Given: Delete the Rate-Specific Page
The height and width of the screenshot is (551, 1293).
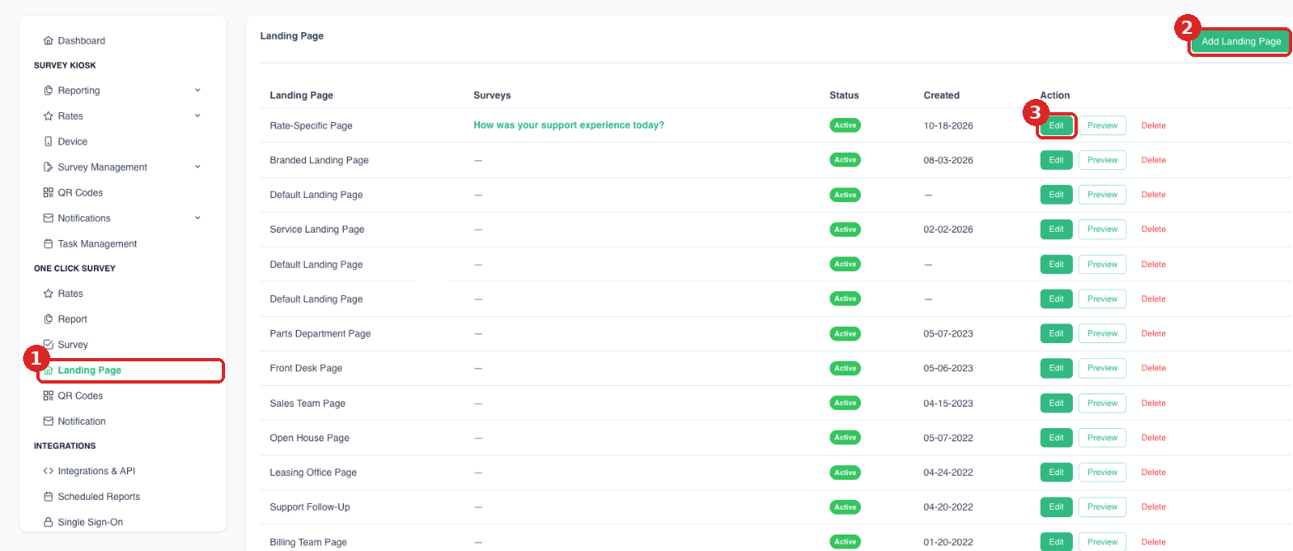Looking at the screenshot, I should (x=1153, y=125).
